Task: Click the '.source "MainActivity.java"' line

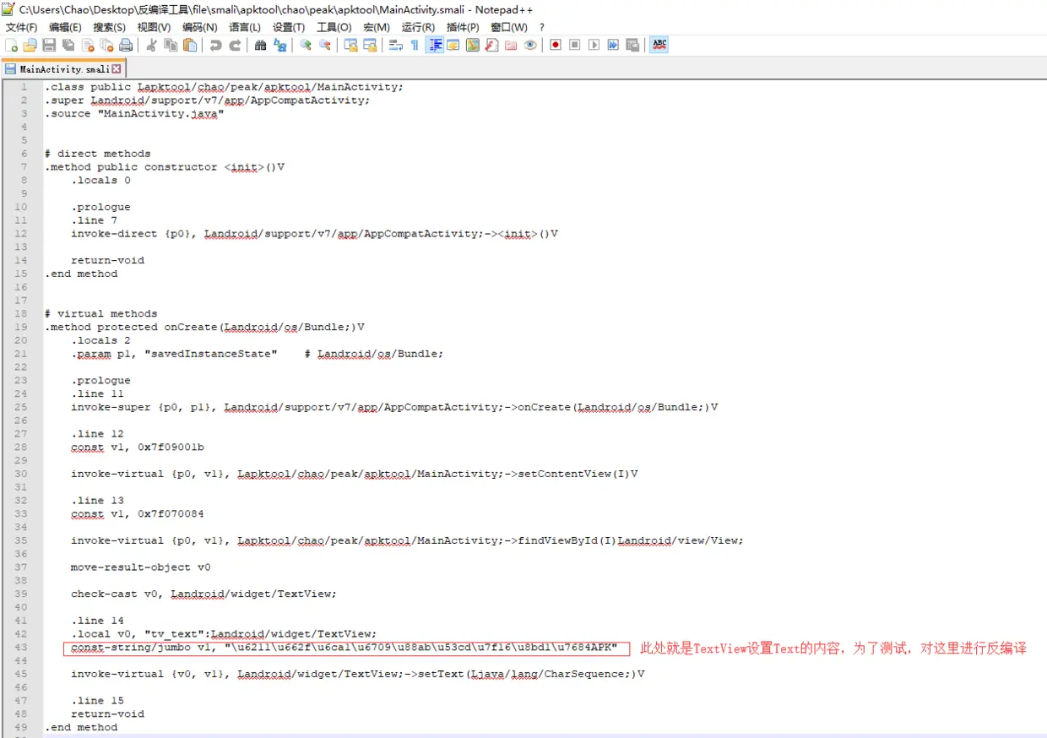Action: tap(134, 114)
